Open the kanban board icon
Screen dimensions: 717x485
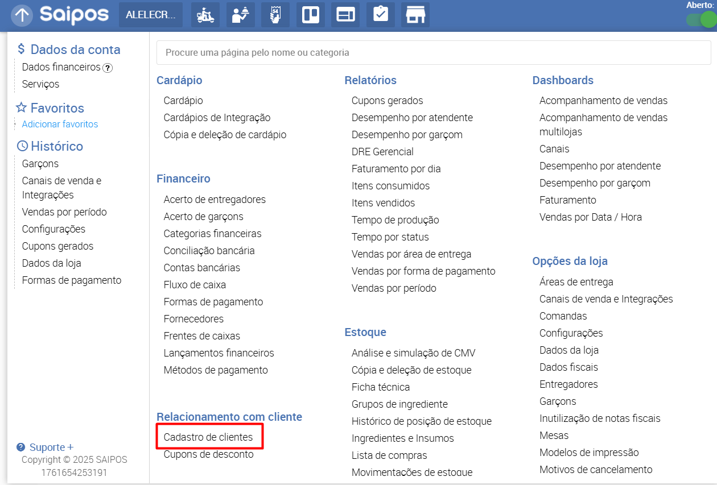pyautogui.click(x=311, y=15)
